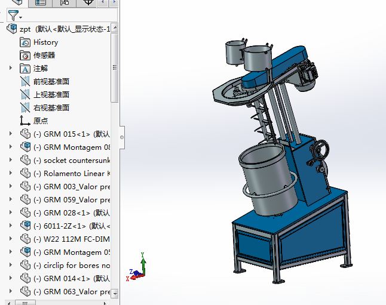
Task: Expand the GRM 059_Valor node
Action: 11,199
